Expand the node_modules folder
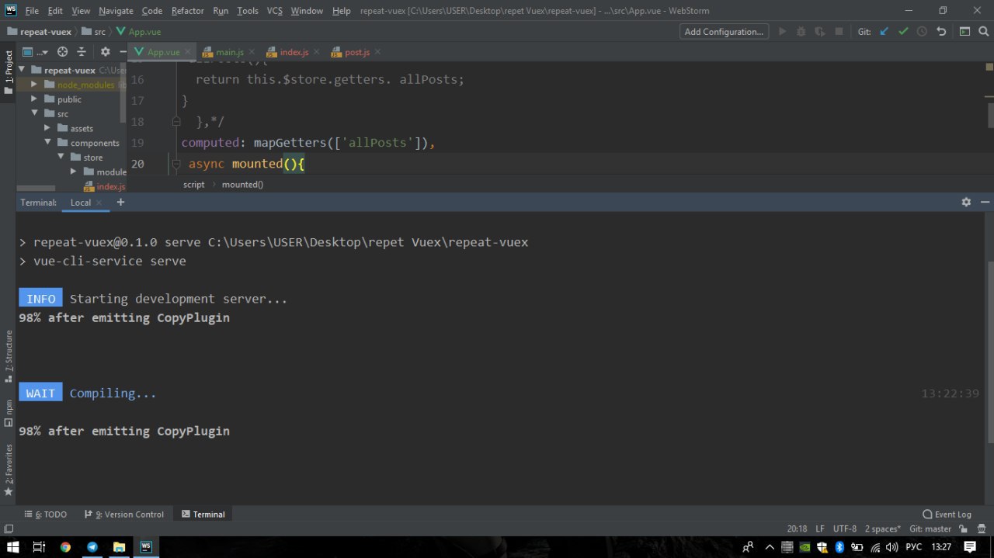This screenshot has width=994, height=558. (x=34, y=85)
